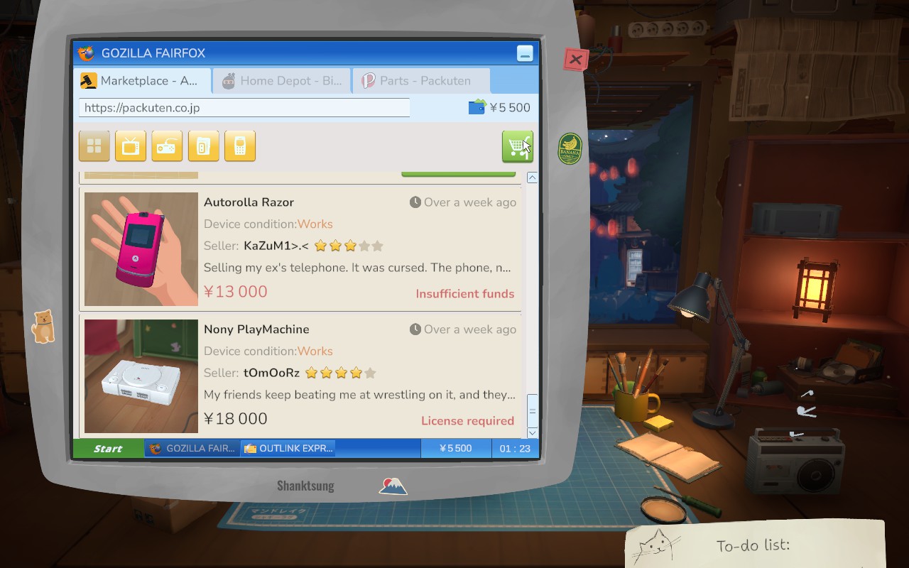Open Outlink Express from the taskbar
This screenshot has width=909, height=568.
tap(288, 448)
